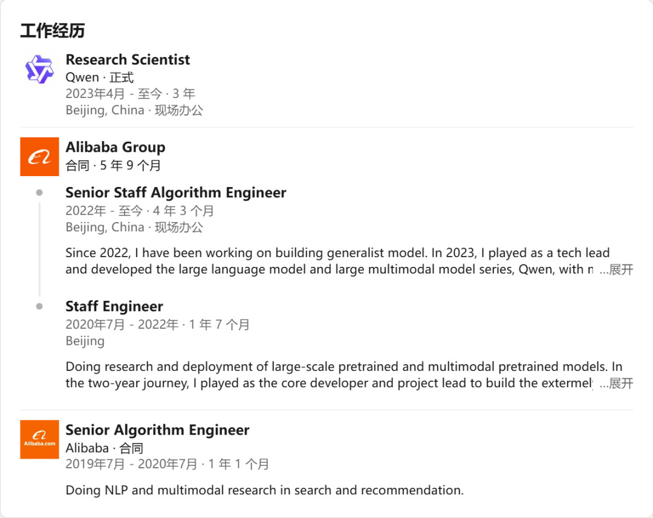Click the Alibaba.com logo thumbnail
The image size is (653, 518).
(39, 439)
